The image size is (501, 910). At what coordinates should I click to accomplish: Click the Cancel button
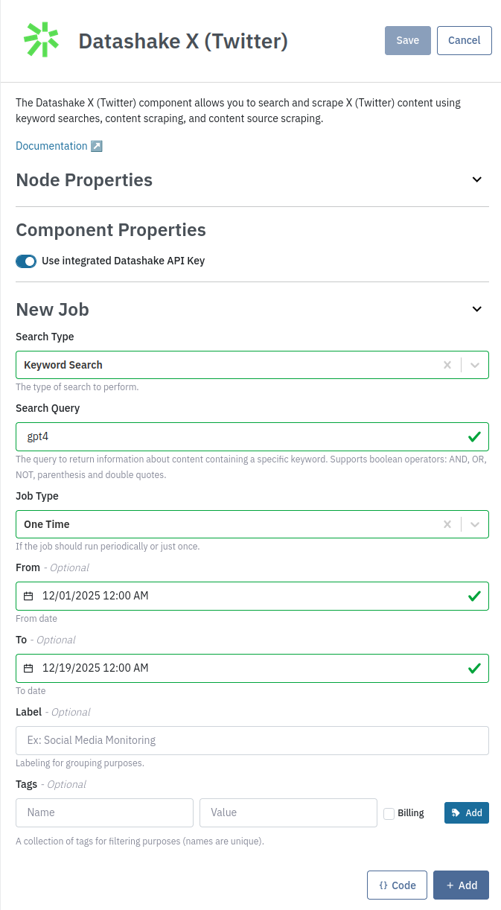click(464, 40)
